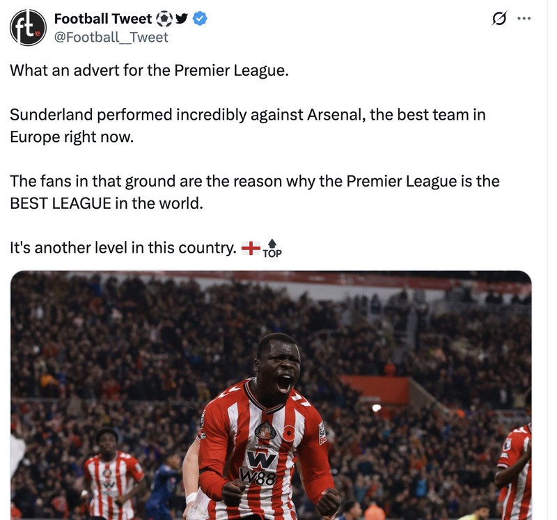Open the @Football__Tweet handle link
Viewport: 557px width, 520px height.
(108, 37)
